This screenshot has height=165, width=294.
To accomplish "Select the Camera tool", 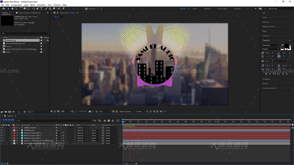I will [25, 8].
